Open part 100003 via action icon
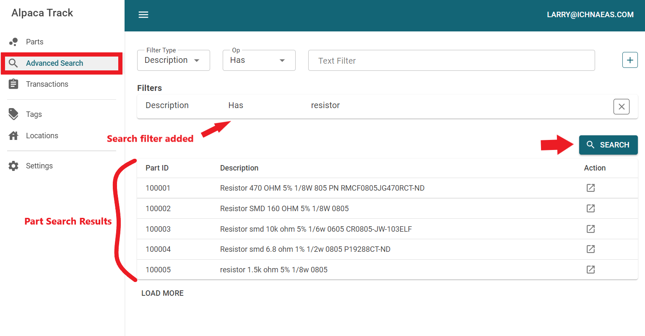This screenshot has height=336, width=645. pyautogui.click(x=590, y=229)
